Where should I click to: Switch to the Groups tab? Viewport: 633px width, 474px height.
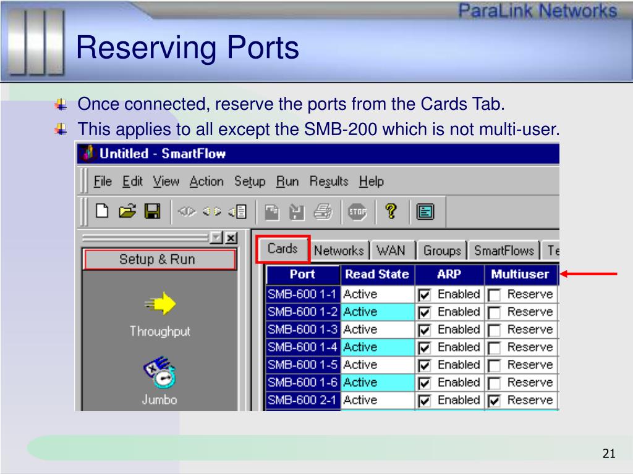pyautogui.click(x=442, y=251)
